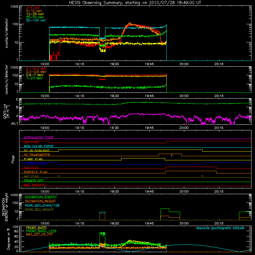Click the FRONT_RATIO_1225 legend label
255x255 pixels.
click(x=41, y=231)
